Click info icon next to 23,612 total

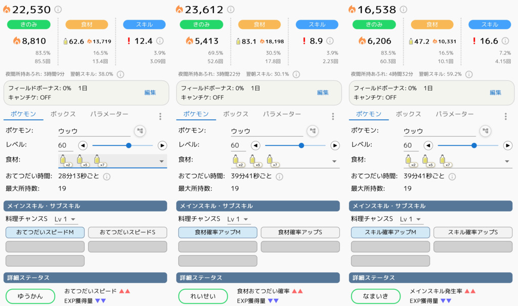tap(231, 9)
